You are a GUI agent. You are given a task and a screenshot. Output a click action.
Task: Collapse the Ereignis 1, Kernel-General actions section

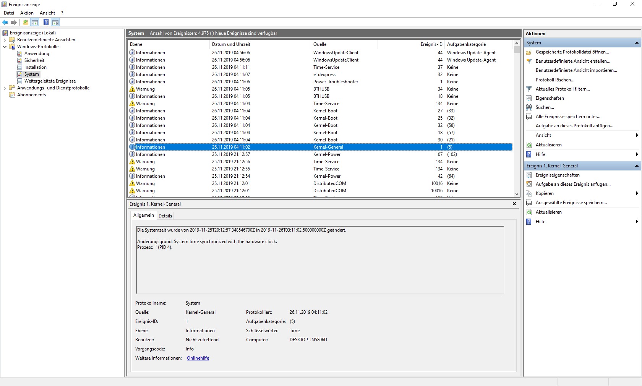pyautogui.click(x=637, y=166)
